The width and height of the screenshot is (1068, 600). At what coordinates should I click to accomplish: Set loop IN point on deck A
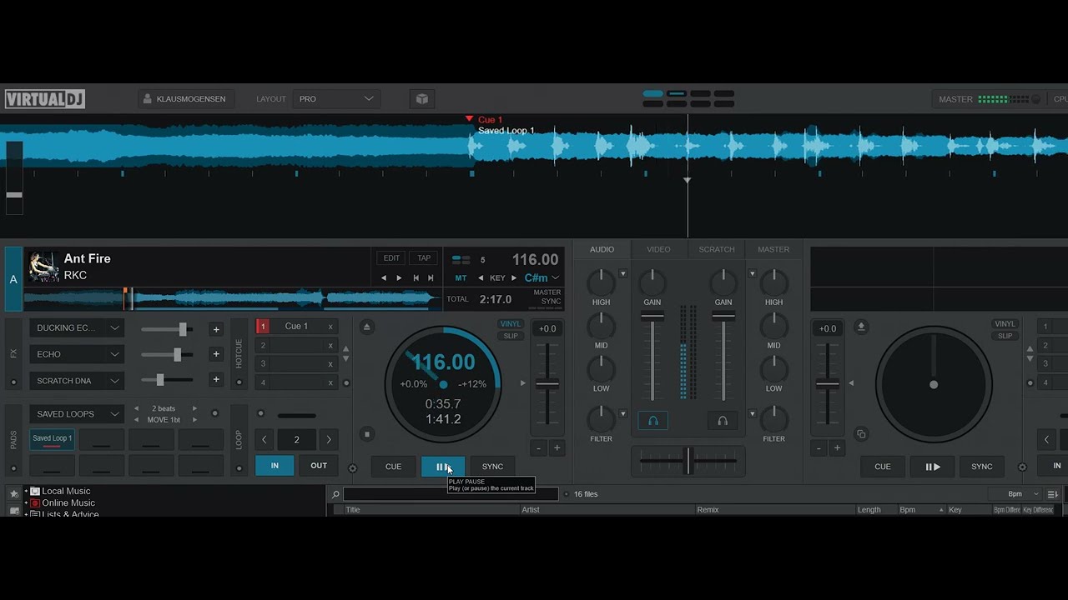click(275, 466)
